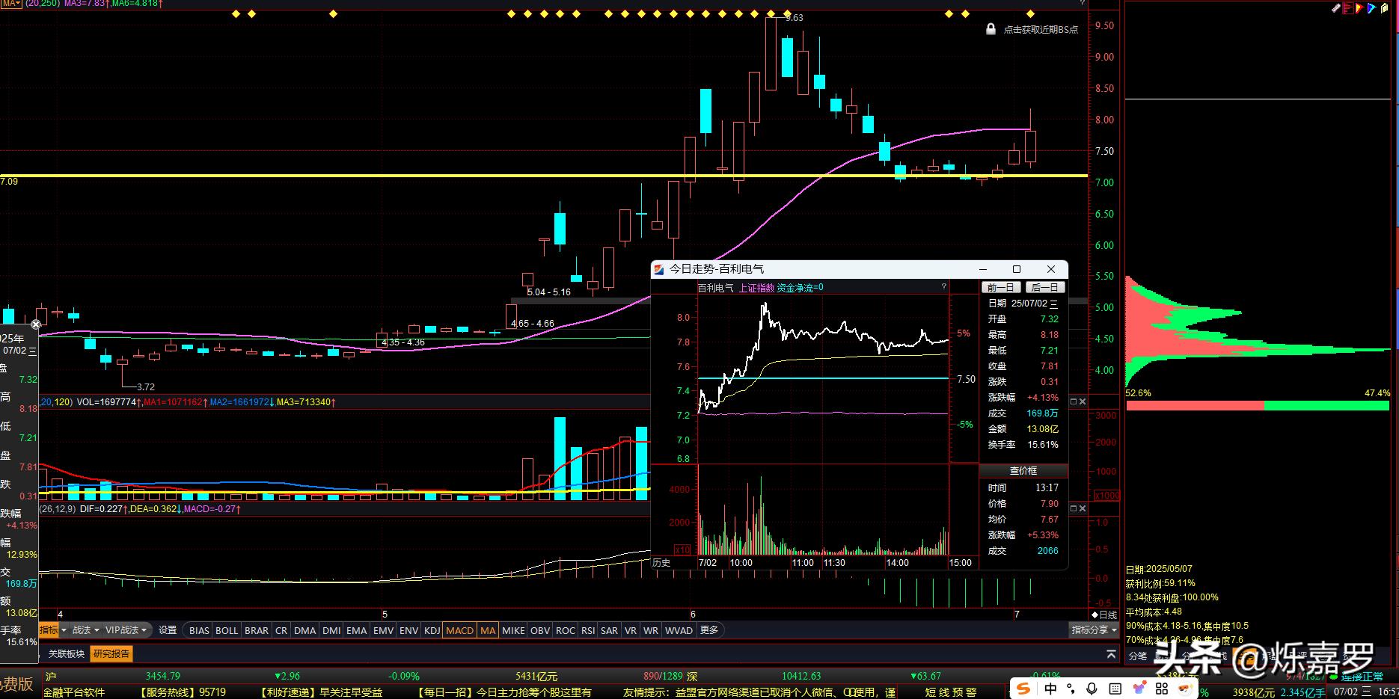The width and height of the screenshot is (1399, 699).
Task: Select the DMI indicator
Action: pos(331,630)
